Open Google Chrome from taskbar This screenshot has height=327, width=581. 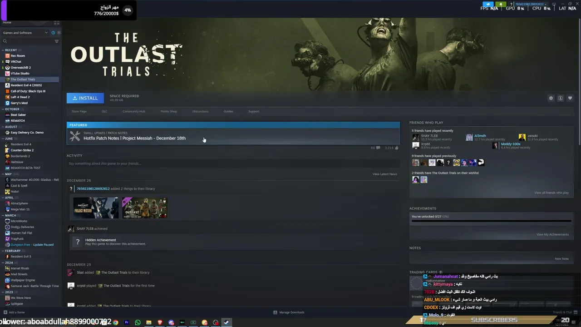coord(116,322)
